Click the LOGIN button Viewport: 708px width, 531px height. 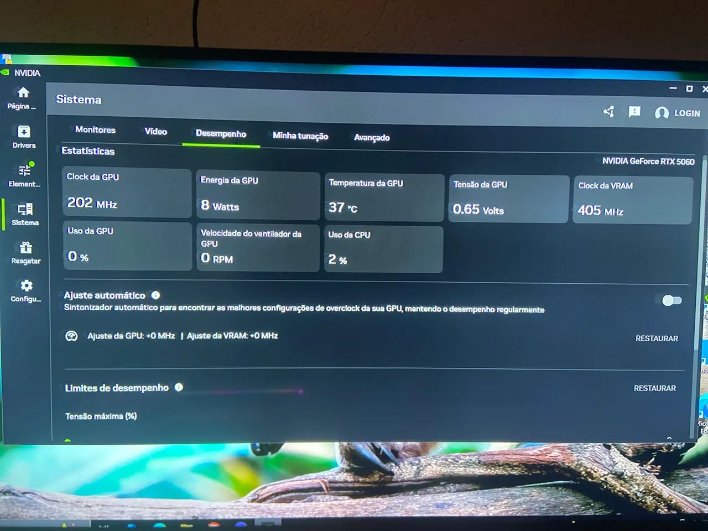click(x=687, y=113)
